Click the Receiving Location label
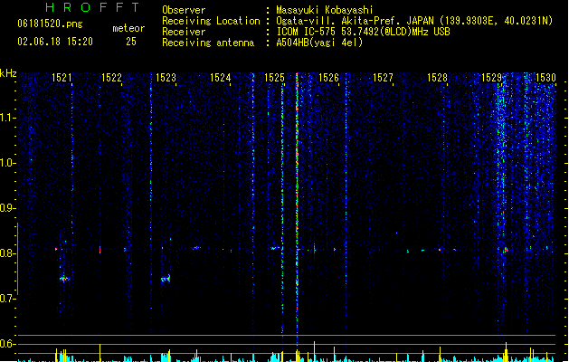This screenshot has width=569, height=362. pyautogui.click(x=211, y=21)
